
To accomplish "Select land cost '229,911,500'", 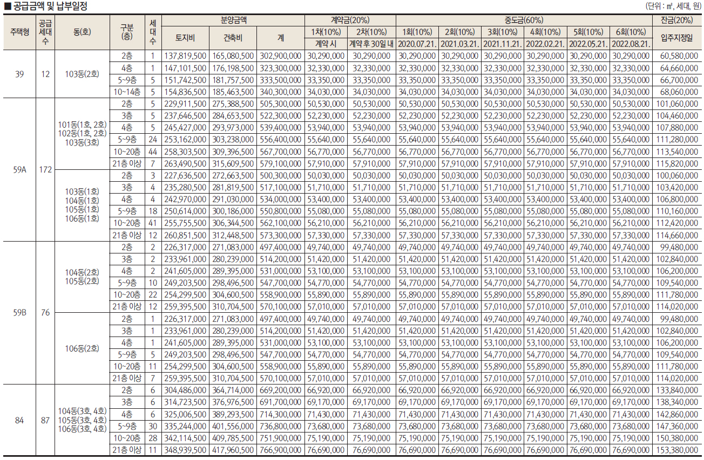I will point(185,104).
